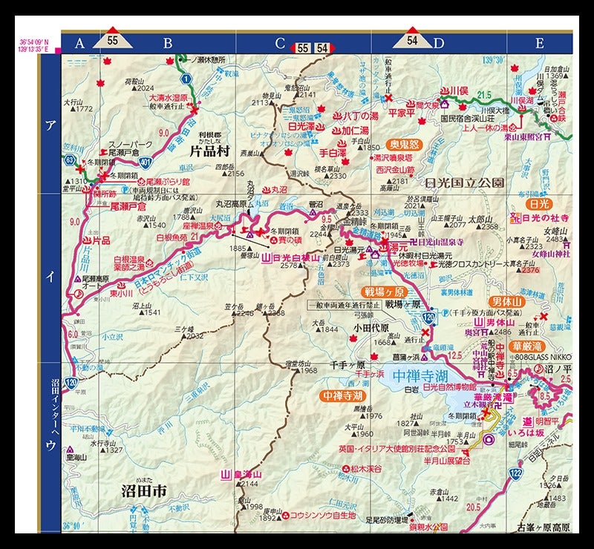The image size is (594, 549).
Task: Select row header イ on the left bar
Action: [50, 277]
